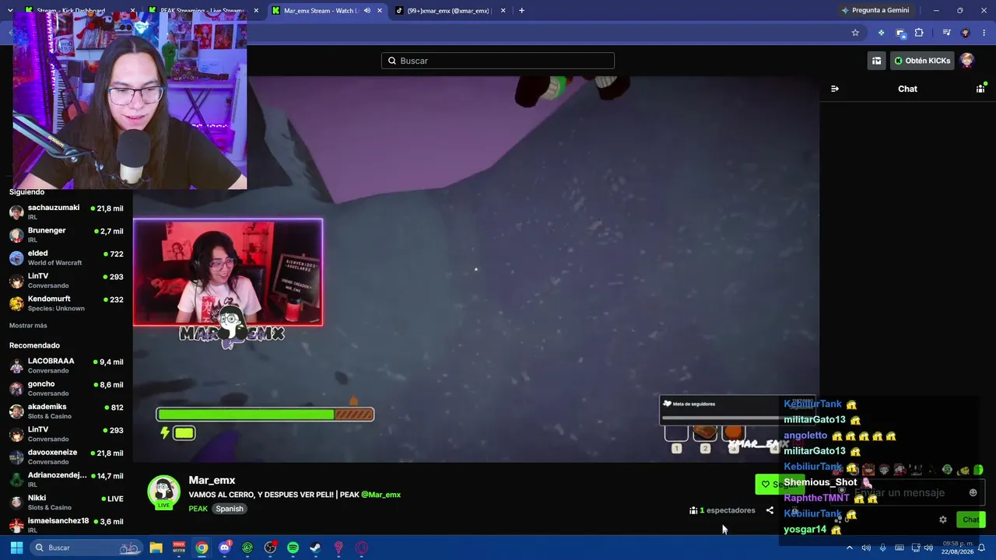This screenshot has width=996, height=560.
Task: Click the Obtén KICKs button
Action: tap(923, 61)
